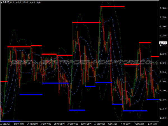Click the 31 Dec 08:00 time label

tap(100, 124)
